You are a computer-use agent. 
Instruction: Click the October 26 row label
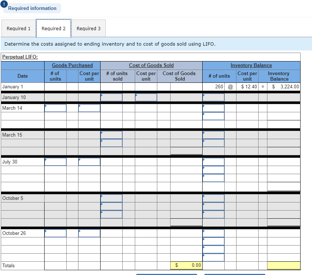click(14, 233)
